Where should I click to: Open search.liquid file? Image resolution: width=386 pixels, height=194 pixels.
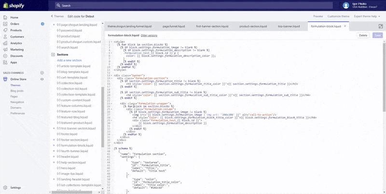click(67, 47)
